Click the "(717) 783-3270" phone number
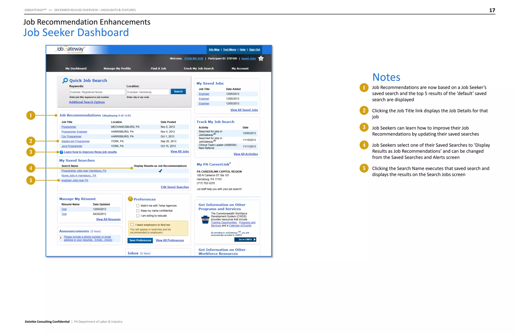This screenshot has height=334, width=517. [206, 183]
